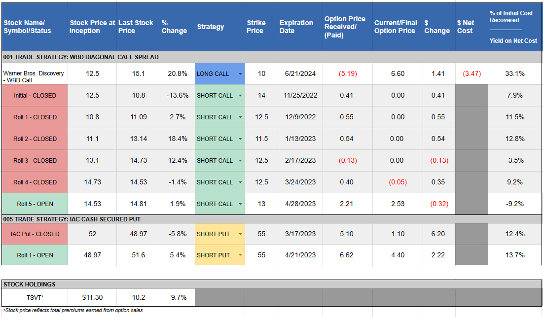The image size is (543, 317).
Task: Select the '20.8%' percent change cell
Action: point(178,74)
